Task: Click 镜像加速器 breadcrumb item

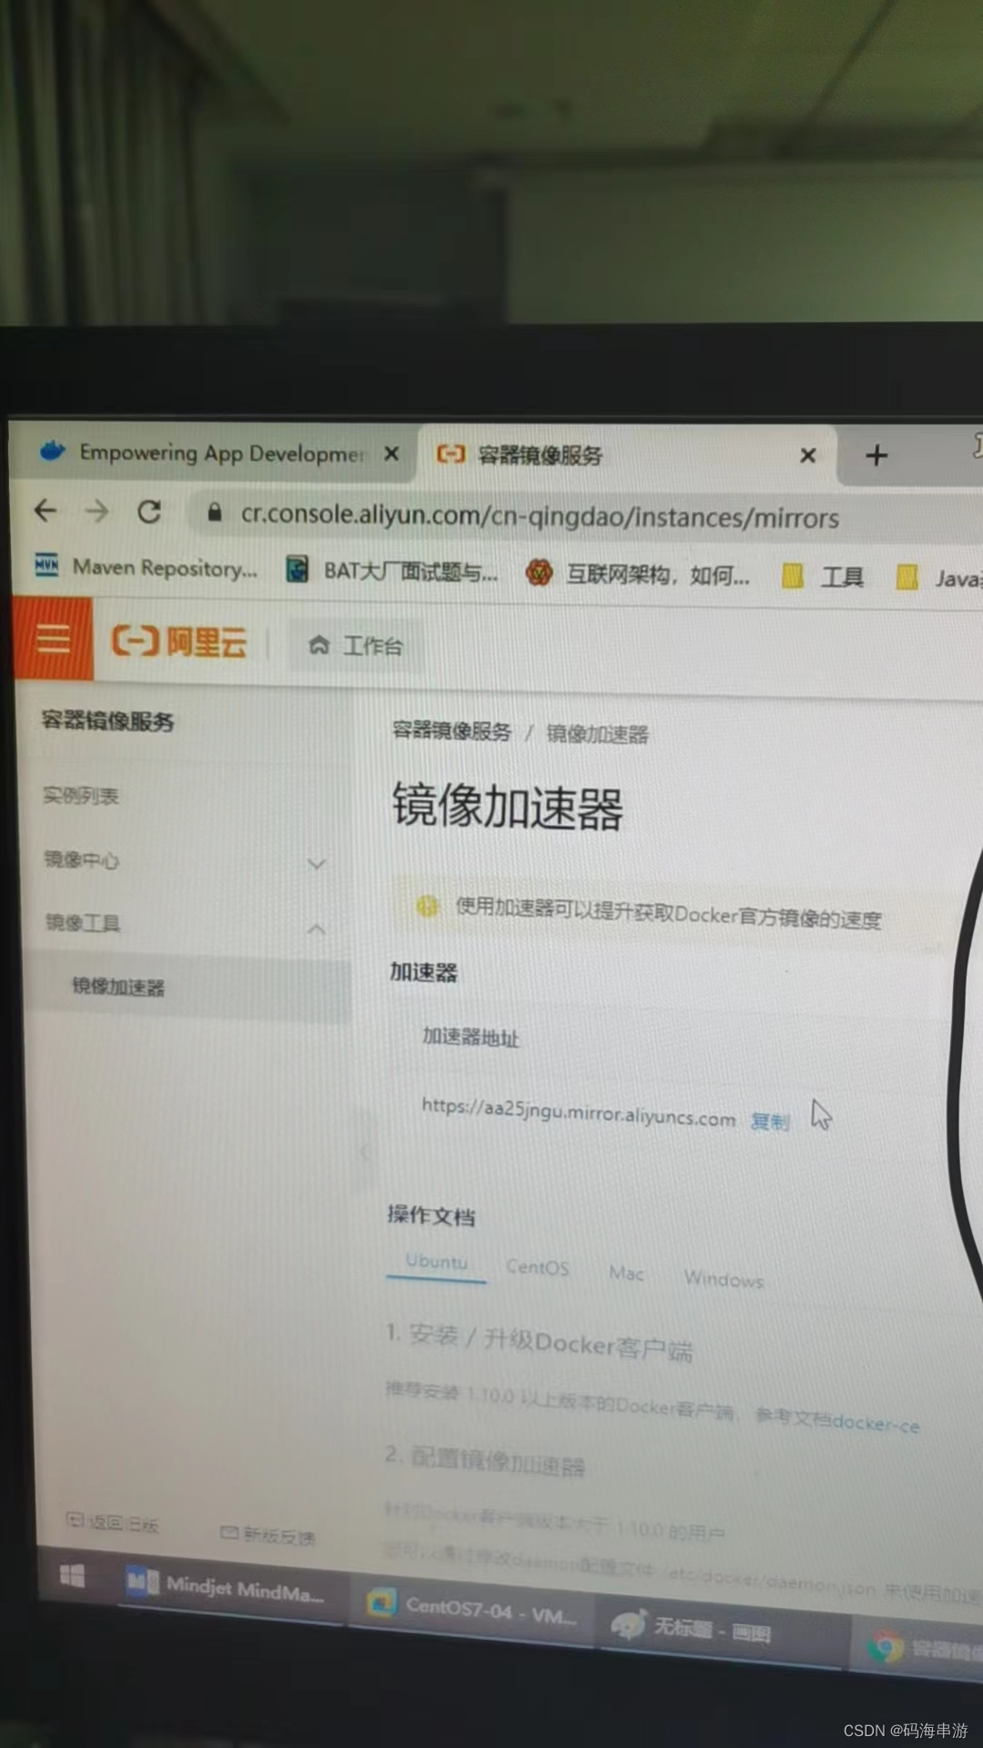Action: pos(597,734)
